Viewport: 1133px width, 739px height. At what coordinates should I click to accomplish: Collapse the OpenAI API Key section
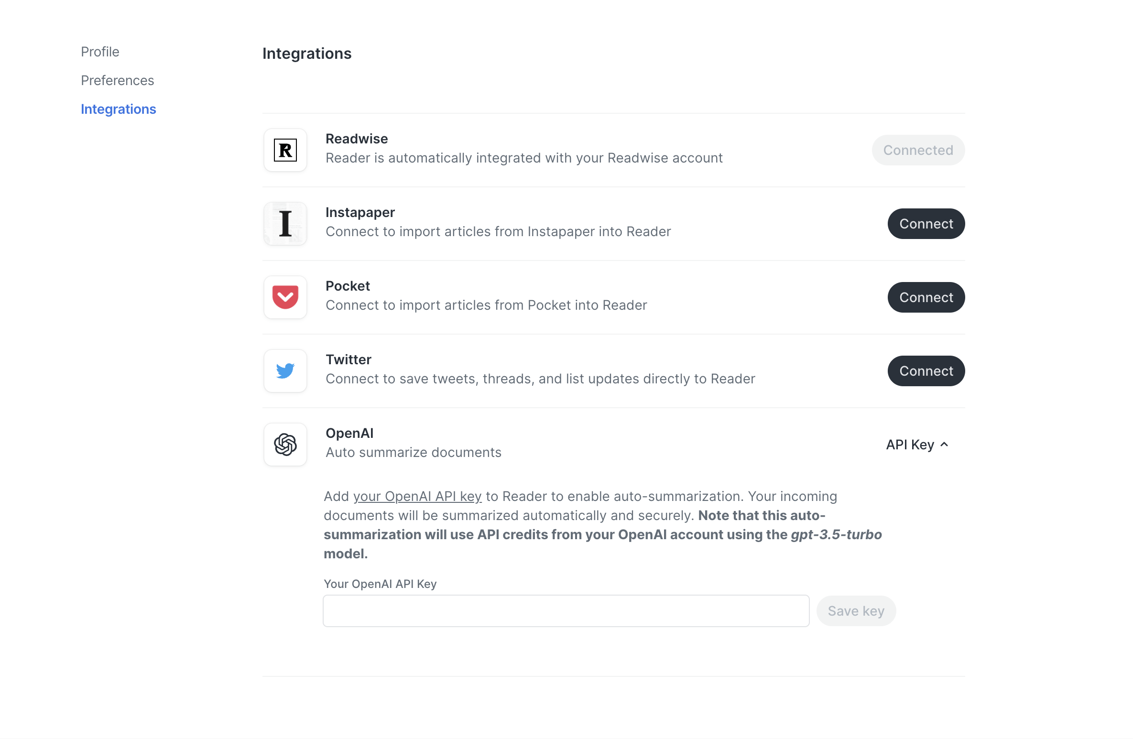click(x=917, y=445)
